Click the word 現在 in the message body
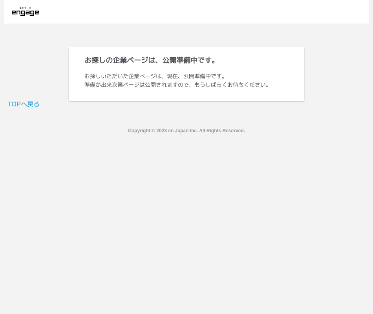The width and height of the screenshot is (373, 314). (172, 76)
